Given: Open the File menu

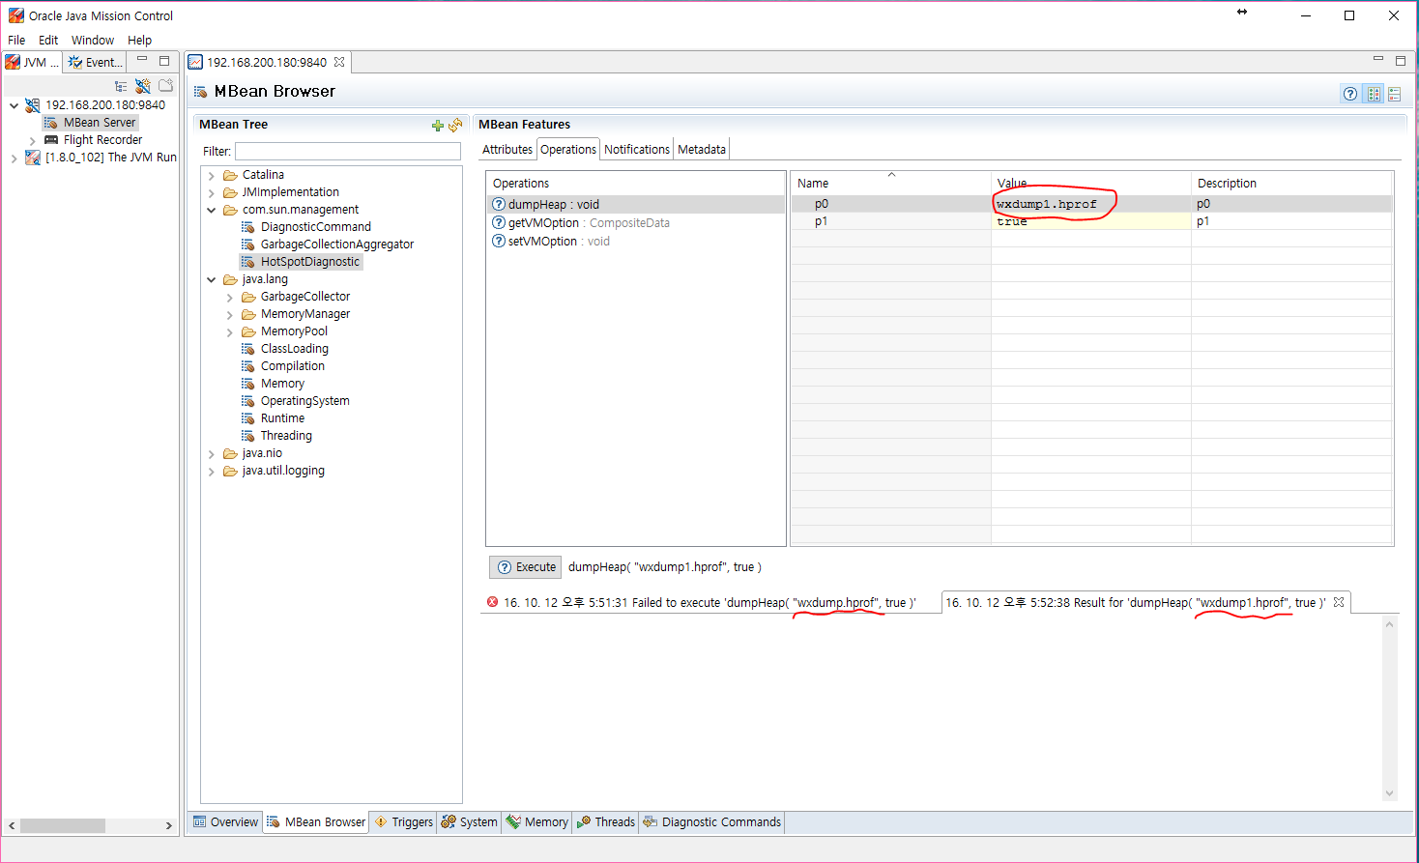Looking at the screenshot, I should [x=16, y=40].
